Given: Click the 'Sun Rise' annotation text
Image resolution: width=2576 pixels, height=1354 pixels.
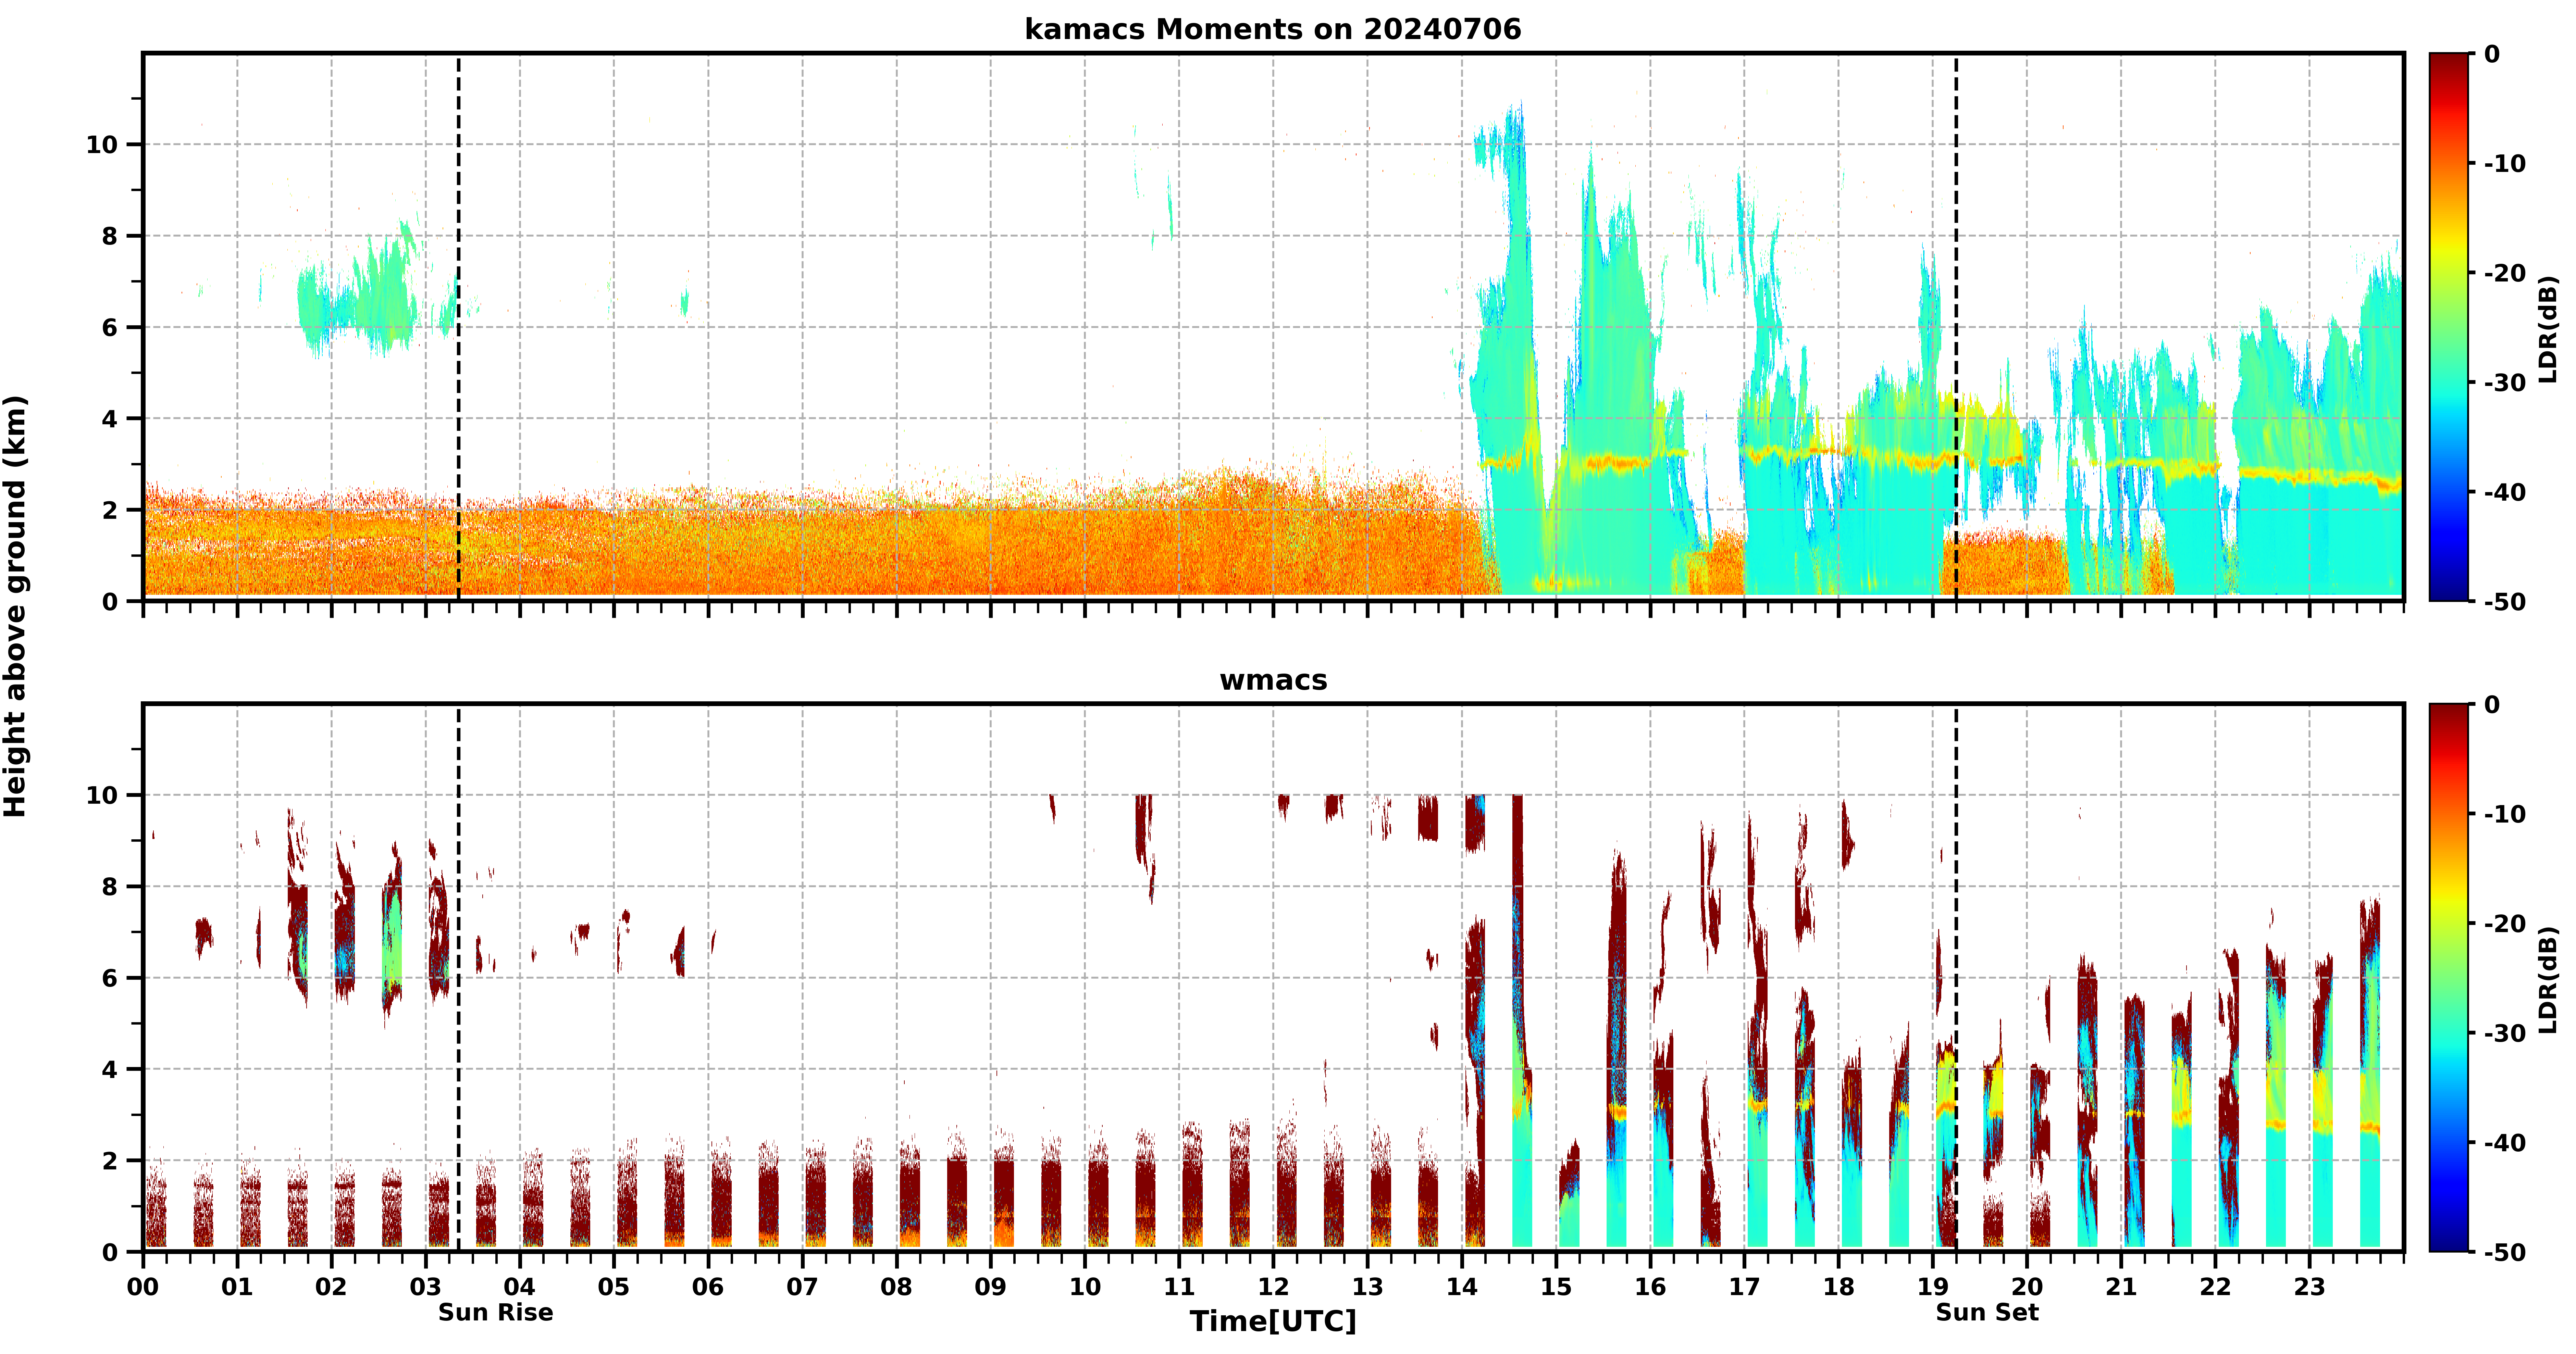Looking at the screenshot, I should tap(495, 1312).
